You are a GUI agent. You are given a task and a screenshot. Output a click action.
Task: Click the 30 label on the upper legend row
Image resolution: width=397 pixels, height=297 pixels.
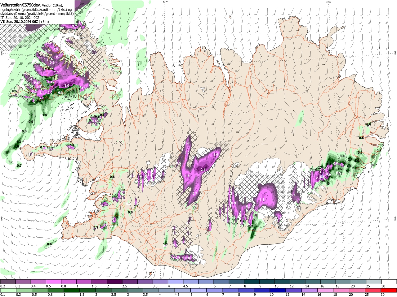tap(383, 286)
